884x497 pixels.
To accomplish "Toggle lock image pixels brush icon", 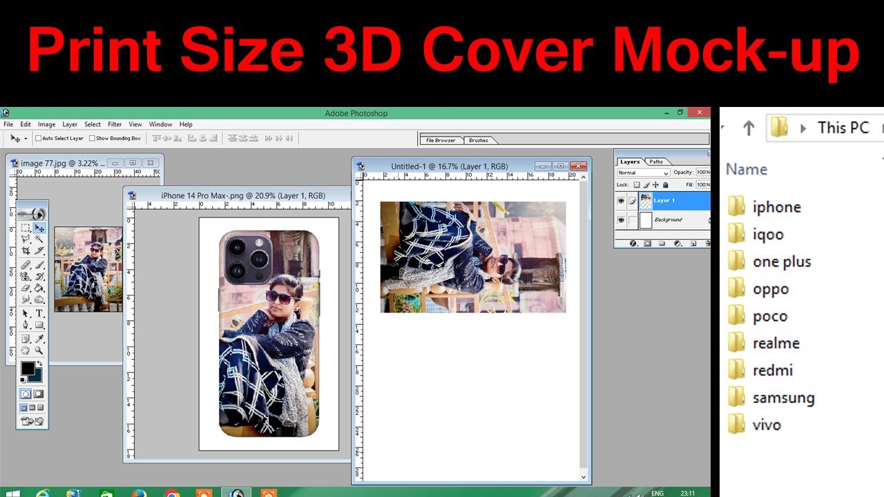I will pyautogui.click(x=646, y=185).
